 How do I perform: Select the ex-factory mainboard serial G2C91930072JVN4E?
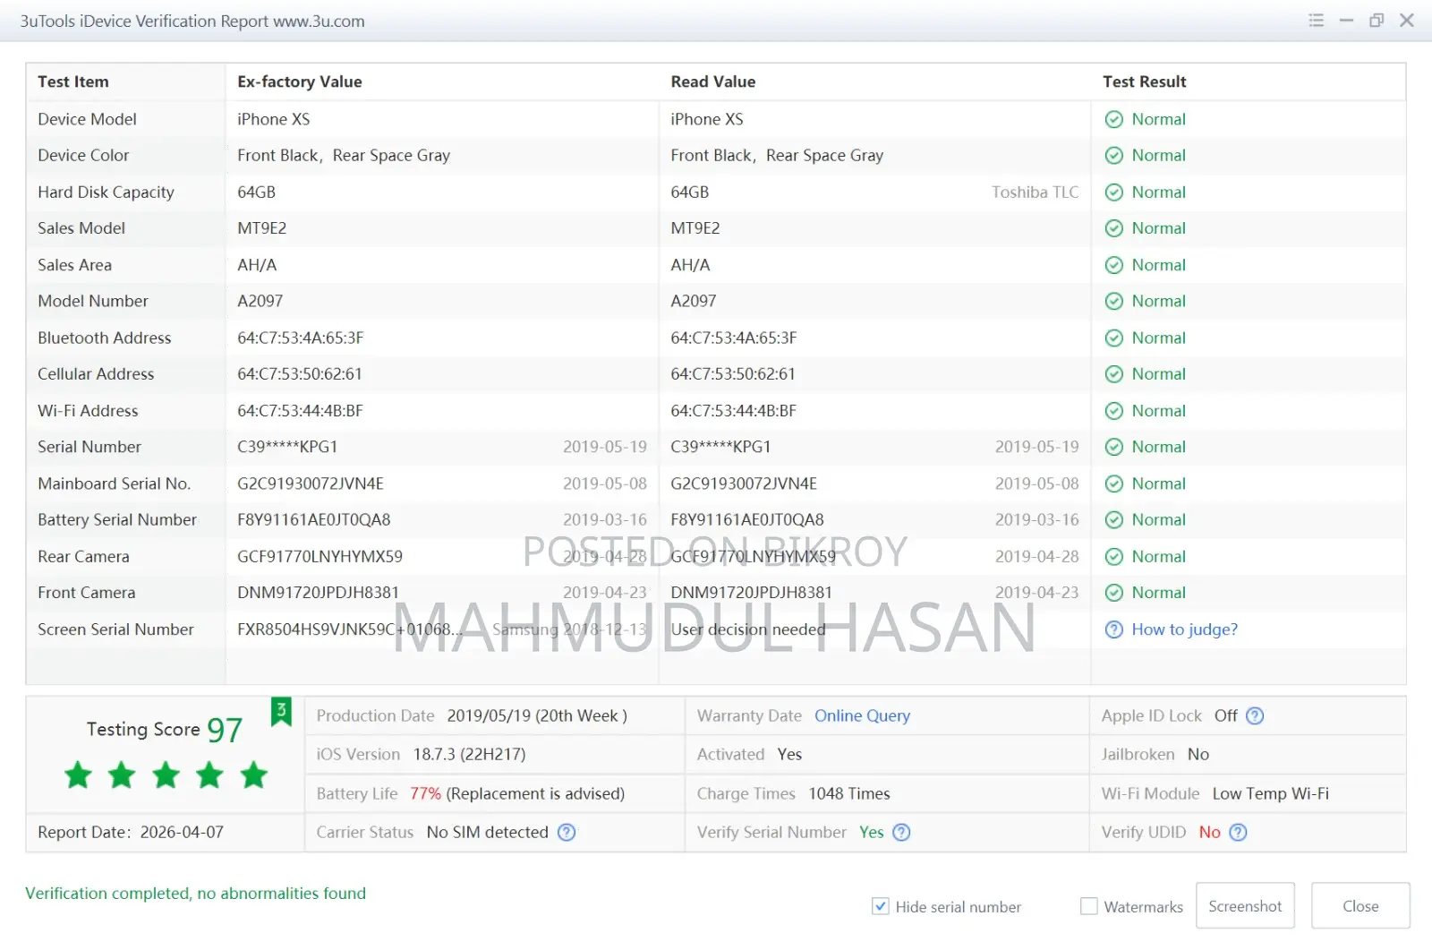[311, 484]
